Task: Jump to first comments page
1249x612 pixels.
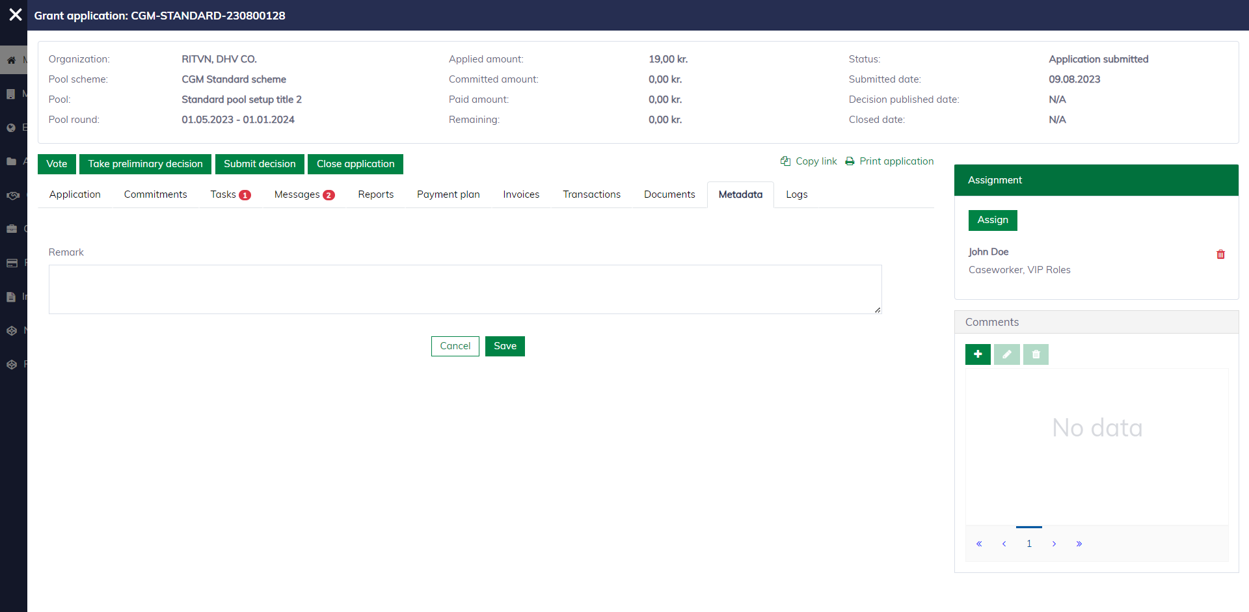Action: point(979,544)
